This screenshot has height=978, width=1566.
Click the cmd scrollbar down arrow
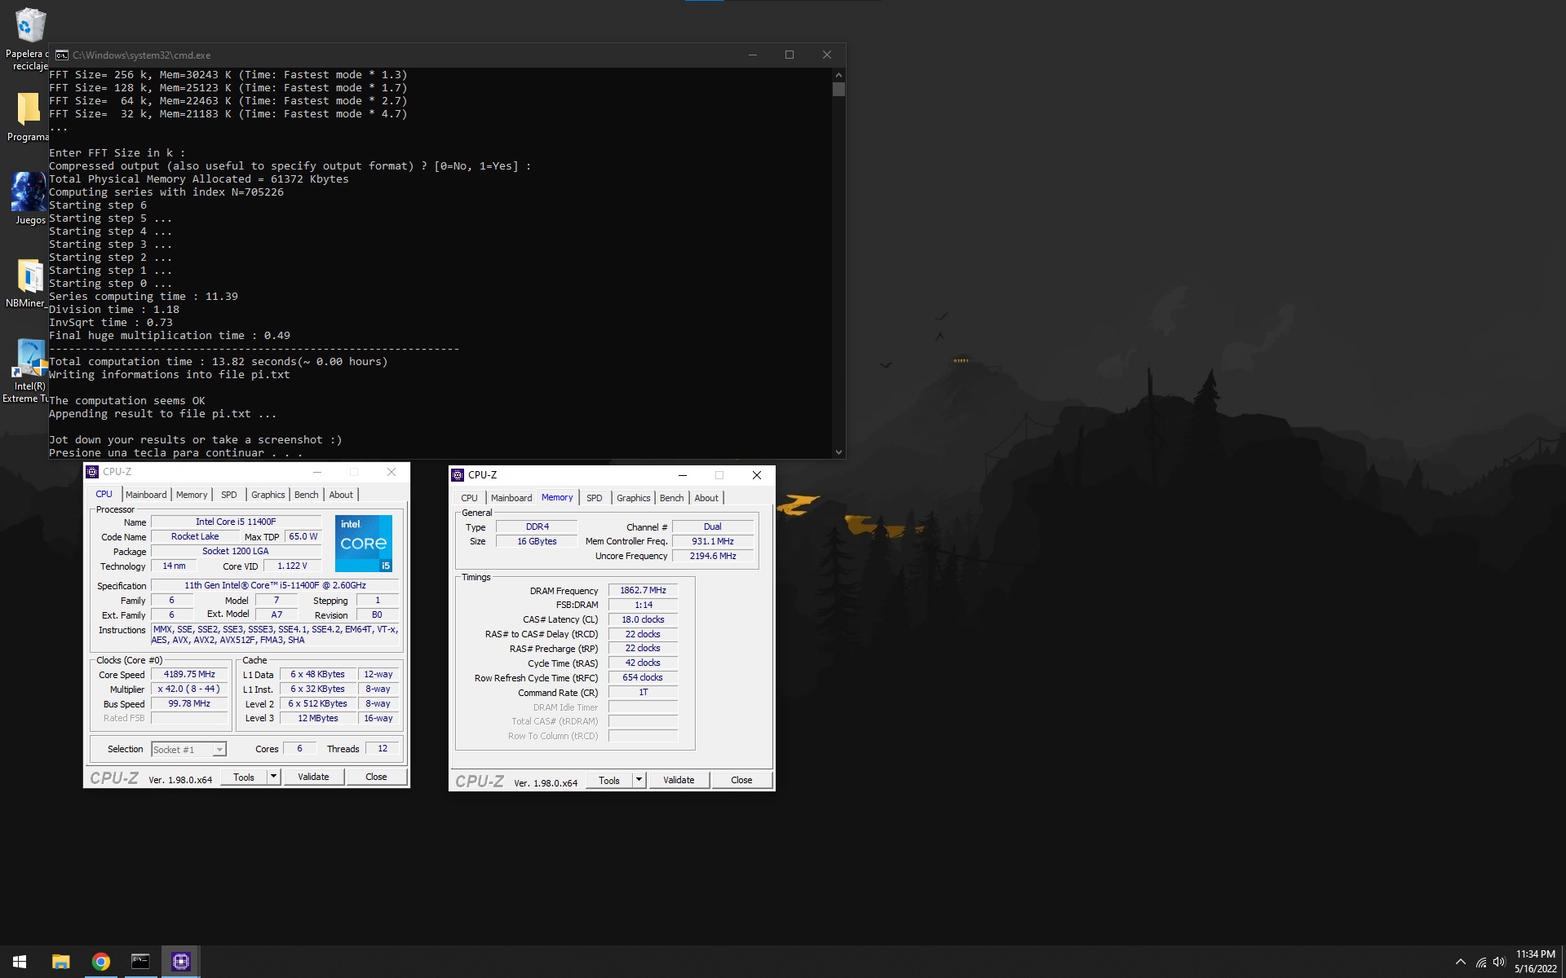coord(838,452)
